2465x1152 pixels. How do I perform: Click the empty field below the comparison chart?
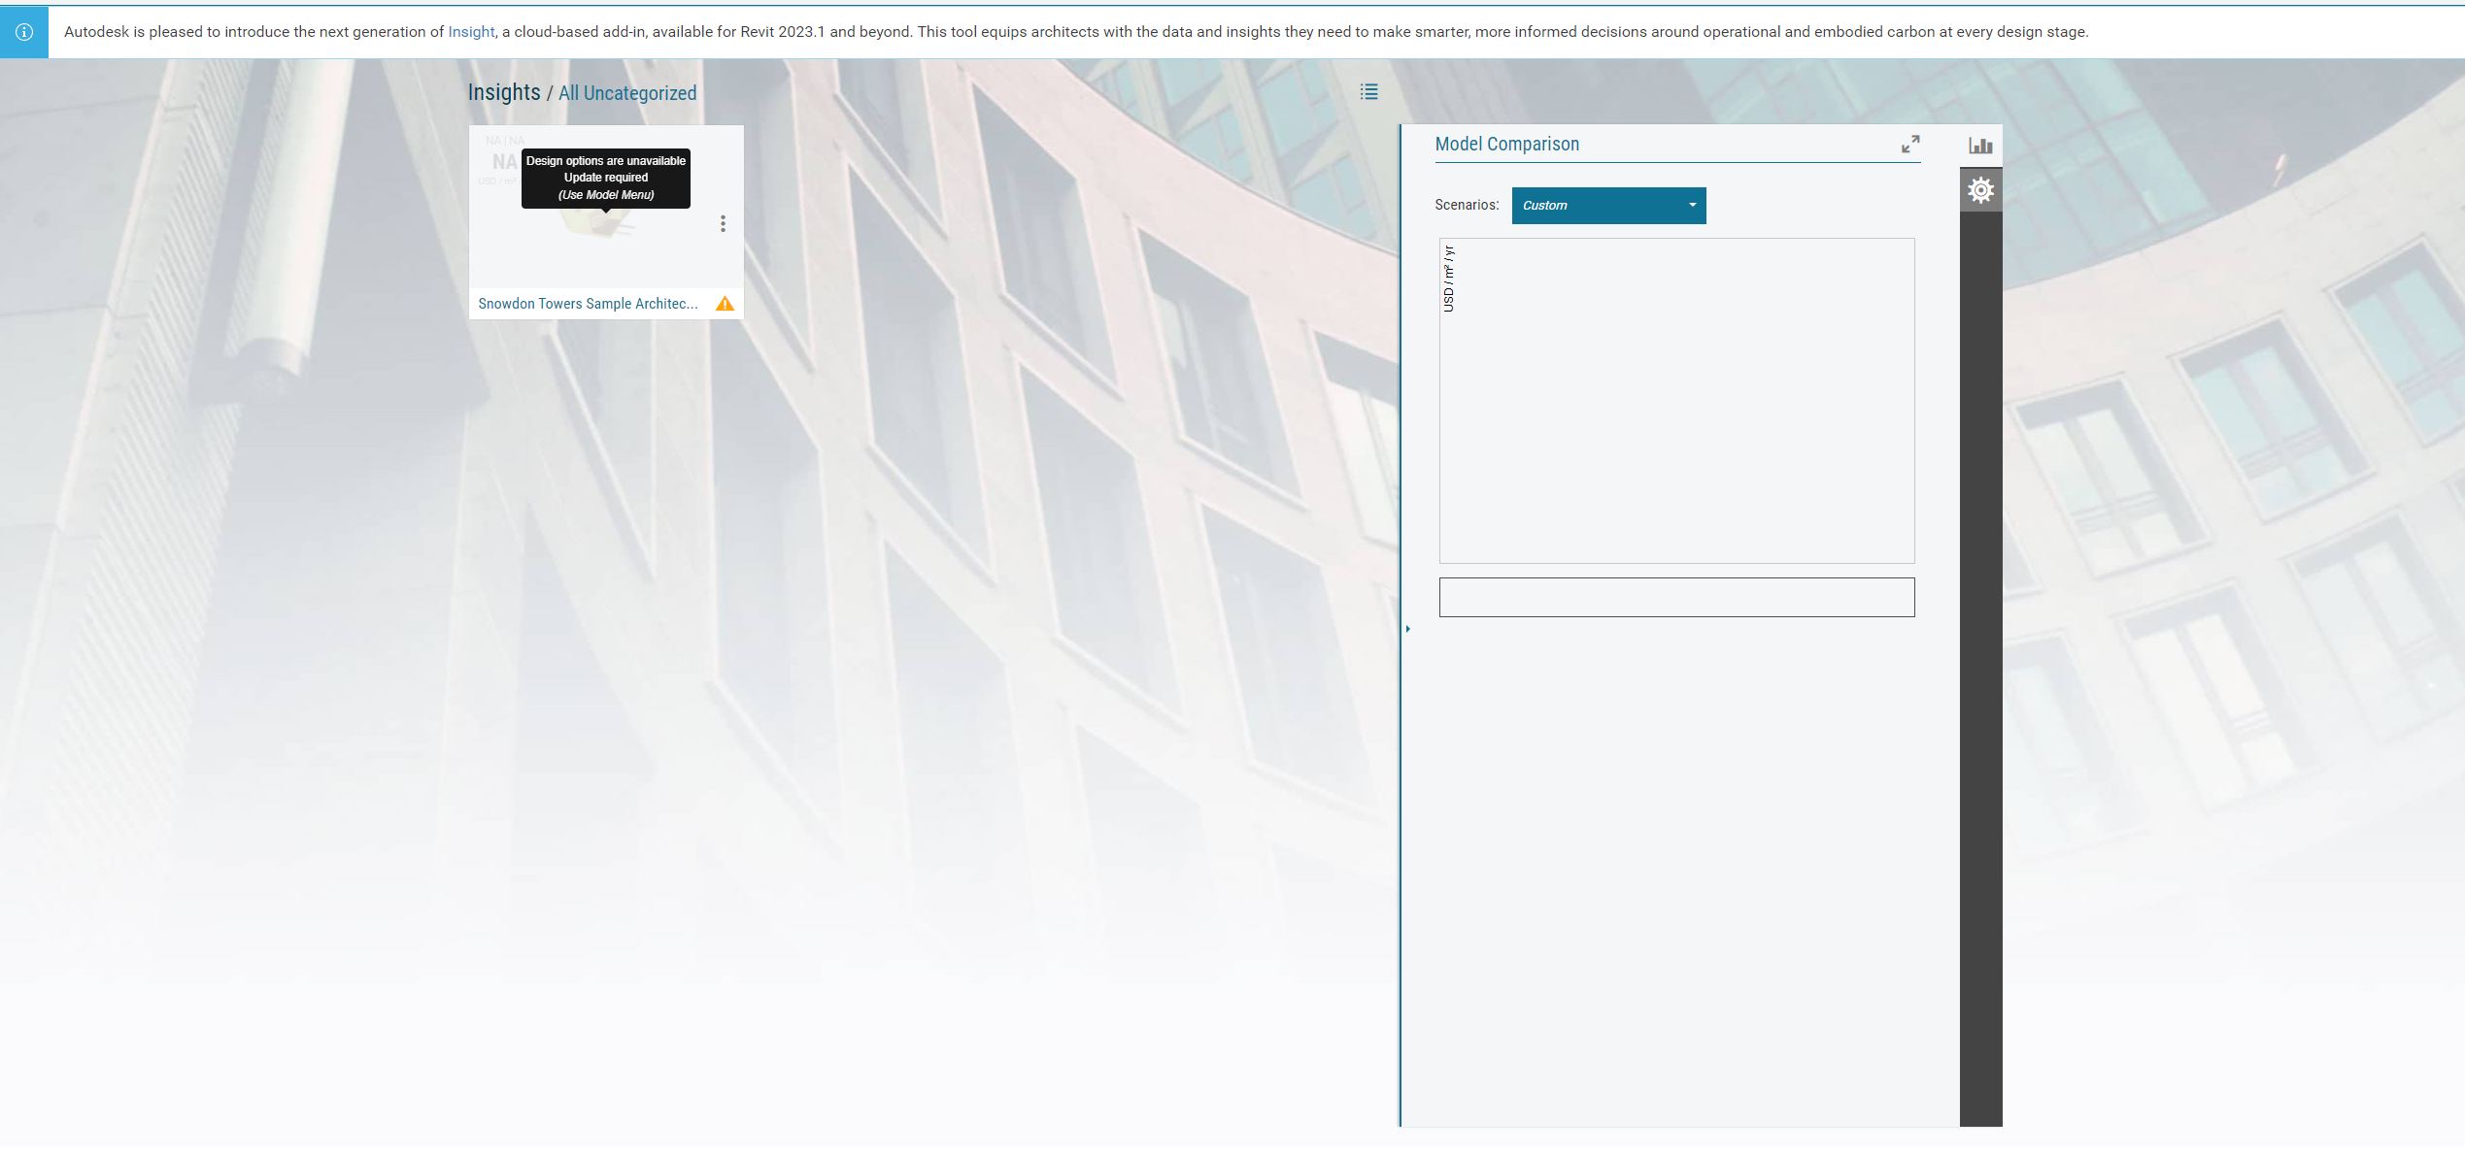click(1676, 598)
